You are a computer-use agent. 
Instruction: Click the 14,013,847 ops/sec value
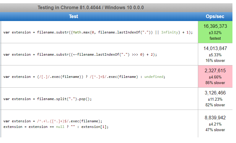point(215,49)
